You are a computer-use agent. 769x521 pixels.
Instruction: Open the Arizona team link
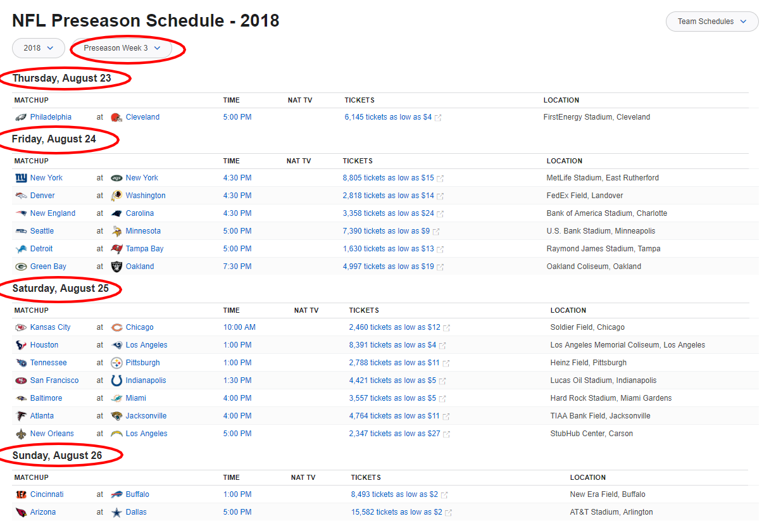(x=43, y=512)
